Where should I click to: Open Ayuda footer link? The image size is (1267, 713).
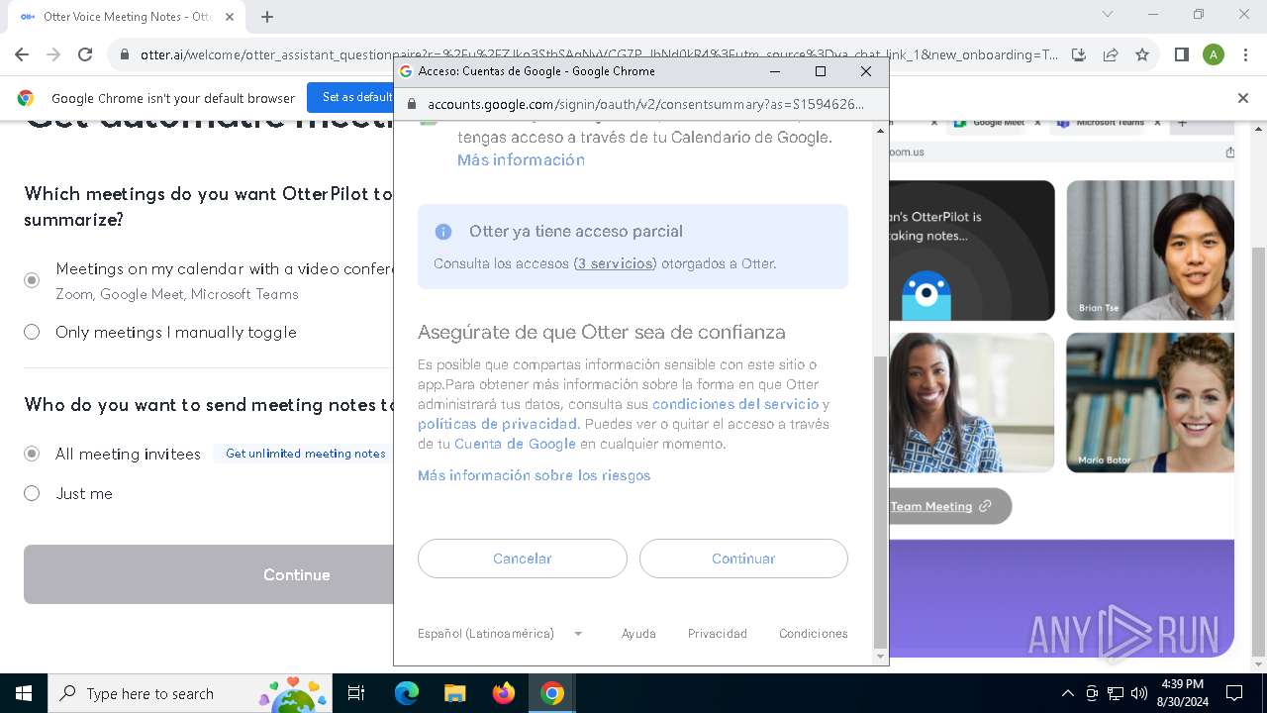tap(638, 634)
